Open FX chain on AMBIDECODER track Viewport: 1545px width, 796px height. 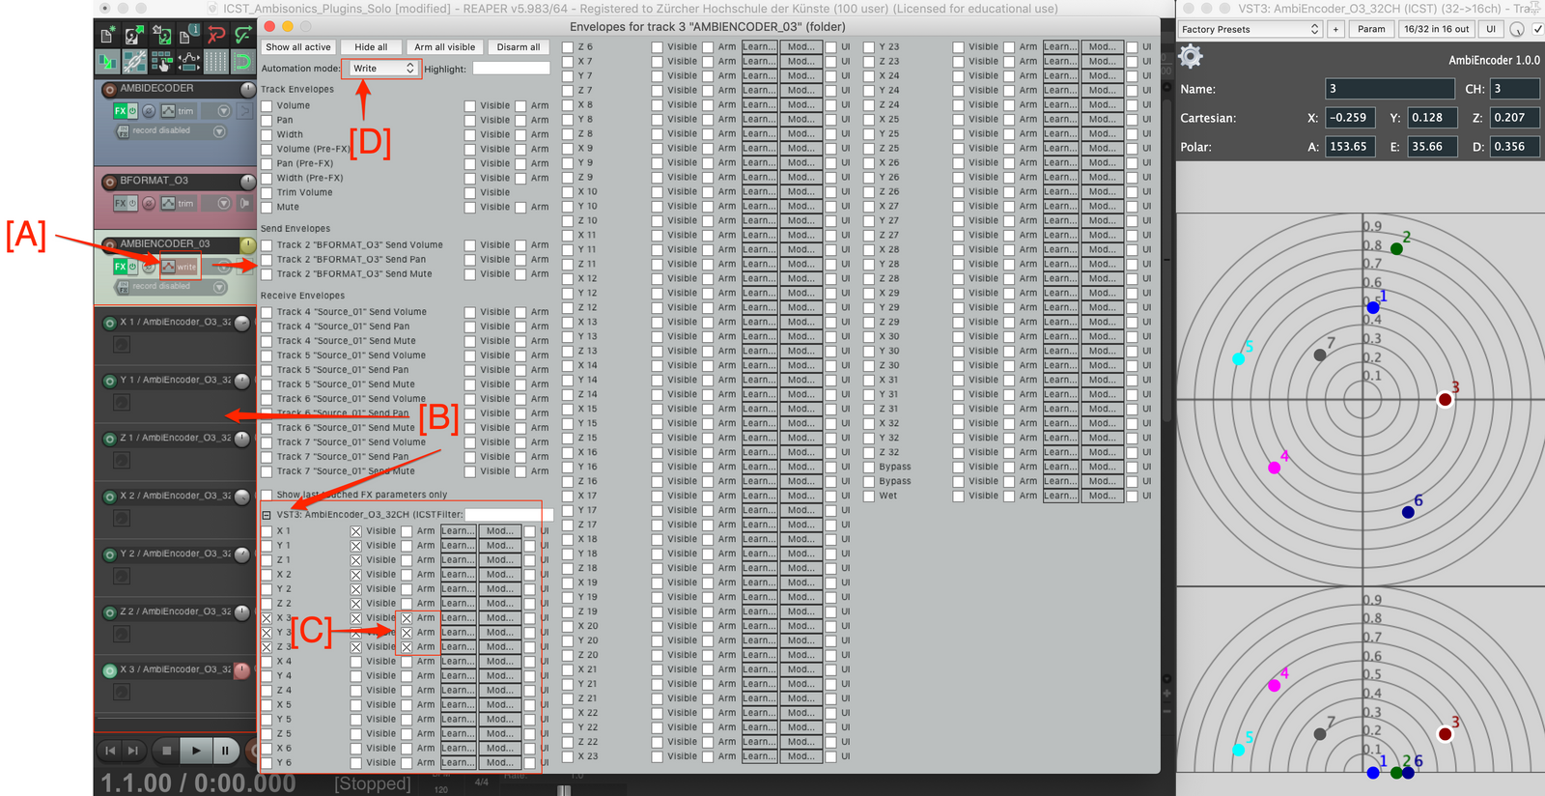coord(121,111)
